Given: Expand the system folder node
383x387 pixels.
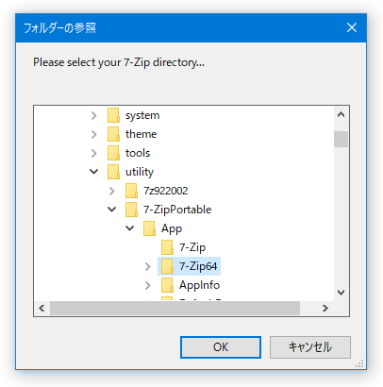Looking at the screenshot, I should click(x=93, y=115).
